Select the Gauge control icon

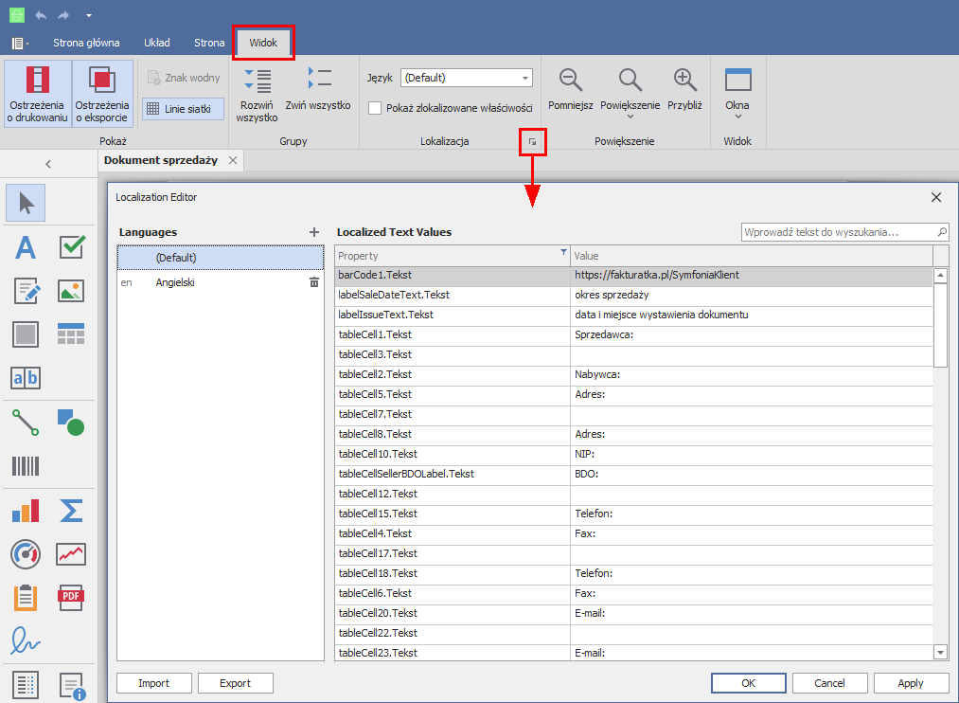(x=26, y=553)
